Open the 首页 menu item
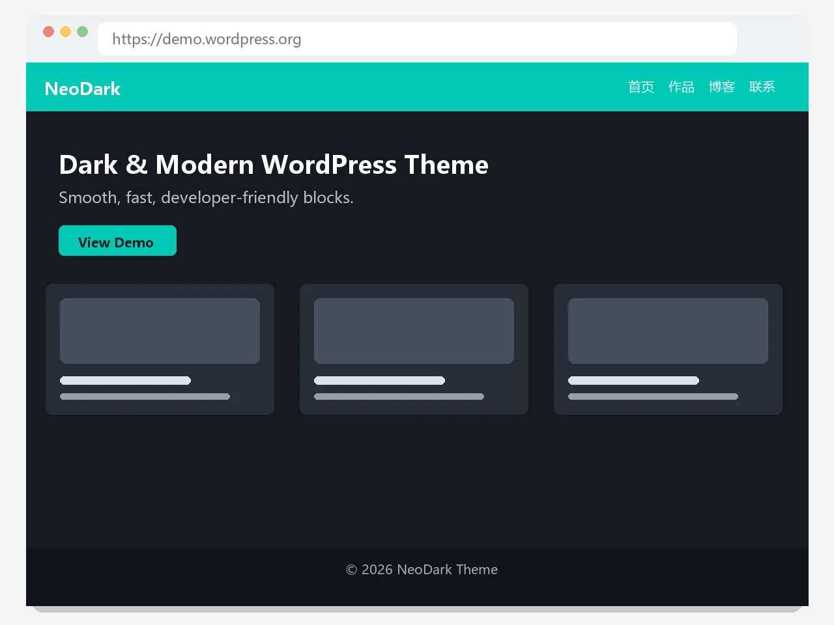 coord(641,87)
